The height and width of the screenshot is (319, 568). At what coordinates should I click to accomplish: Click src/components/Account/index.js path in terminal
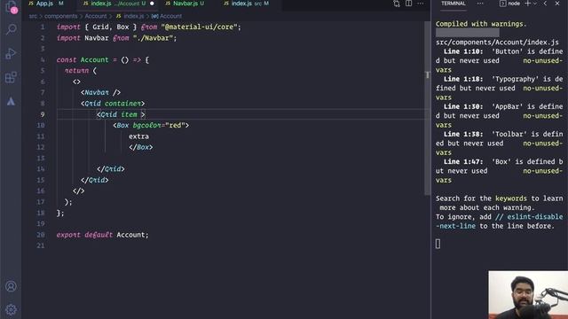497,42
